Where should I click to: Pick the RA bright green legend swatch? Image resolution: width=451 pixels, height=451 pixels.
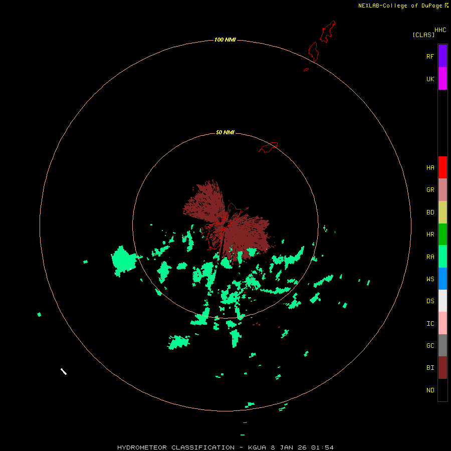[442, 257]
